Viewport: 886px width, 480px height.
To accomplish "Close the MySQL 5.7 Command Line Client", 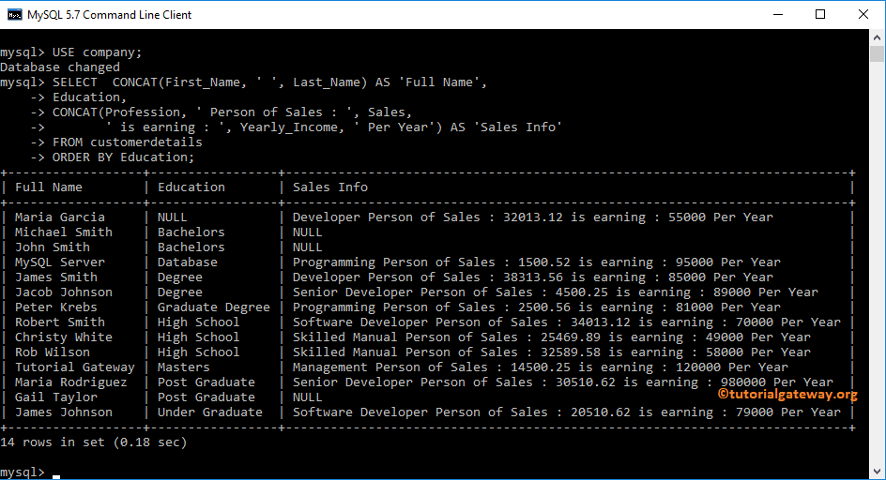I will [x=863, y=14].
